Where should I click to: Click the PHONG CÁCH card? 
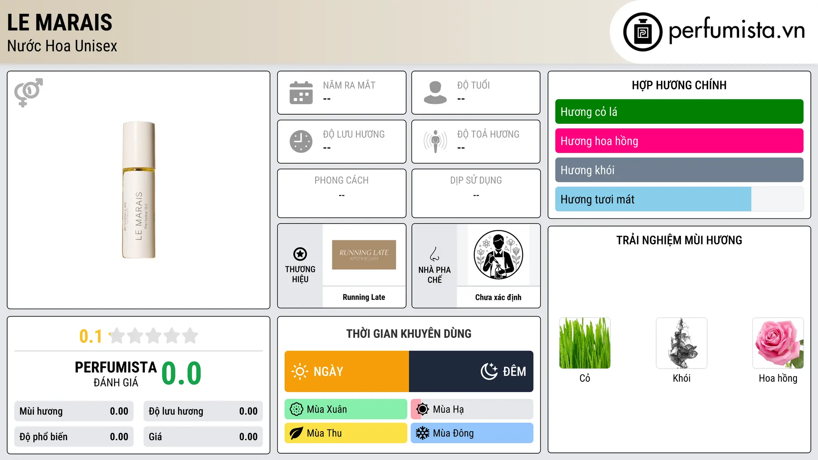(x=341, y=193)
